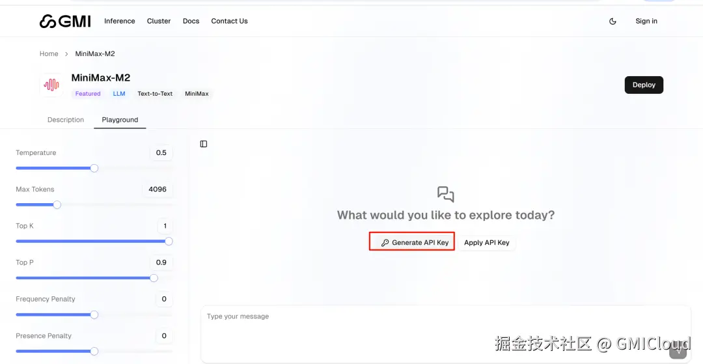The width and height of the screenshot is (703, 364).
Task: Open the Contact Us page
Action: pyautogui.click(x=230, y=21)
